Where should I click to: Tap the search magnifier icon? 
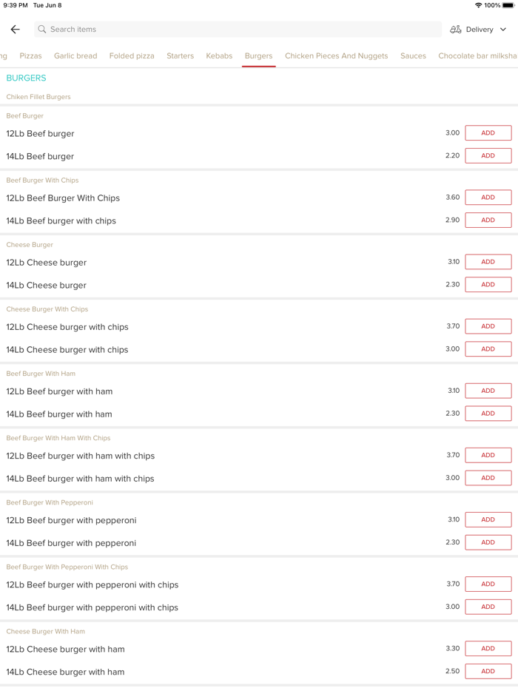point(42,30)
